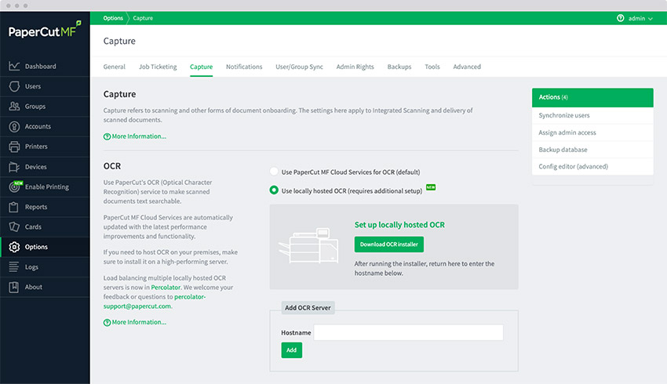Click the NEW badge next to locally hosted OCR
Screen dimensions: 667x384
[x=431, y=187]
